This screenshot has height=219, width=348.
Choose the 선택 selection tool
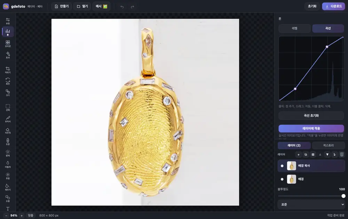(8, 107)
